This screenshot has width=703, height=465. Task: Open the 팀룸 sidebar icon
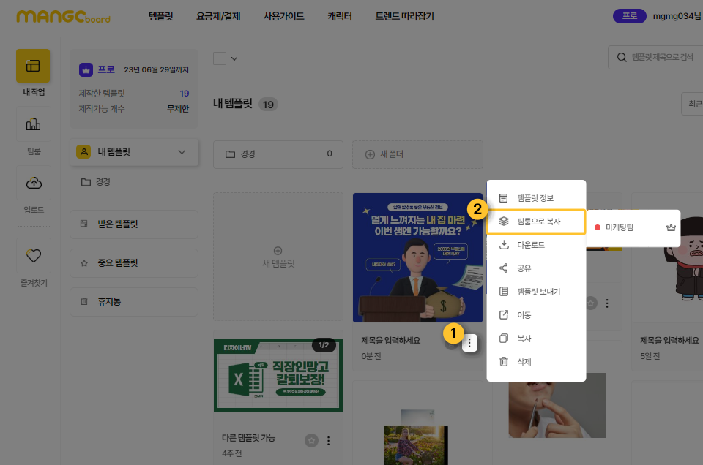tap(33, 125)
